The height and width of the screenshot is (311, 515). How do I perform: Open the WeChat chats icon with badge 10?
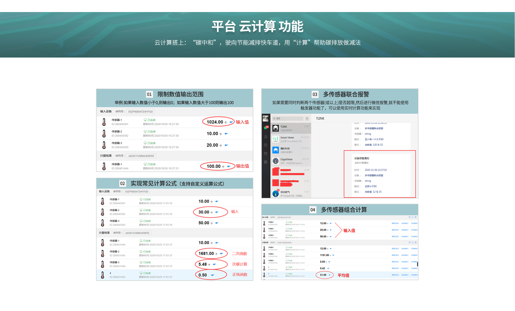coord(266,128)
